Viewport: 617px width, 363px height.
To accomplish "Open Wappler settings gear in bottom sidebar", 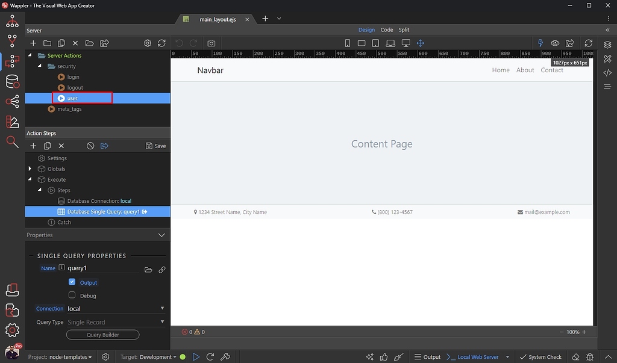I will [x=12, y=330].
